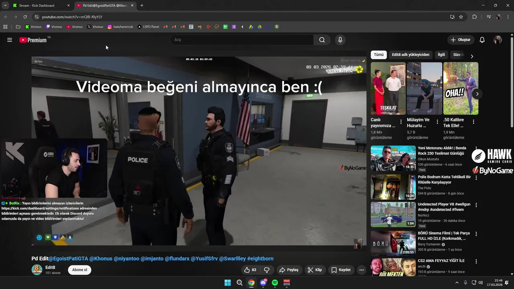Switch to Stream - Kick Dashboard tab
Image resolution: width=514 pixels, height=289 pixels.
pyautogui.click(x=41, y=6)
